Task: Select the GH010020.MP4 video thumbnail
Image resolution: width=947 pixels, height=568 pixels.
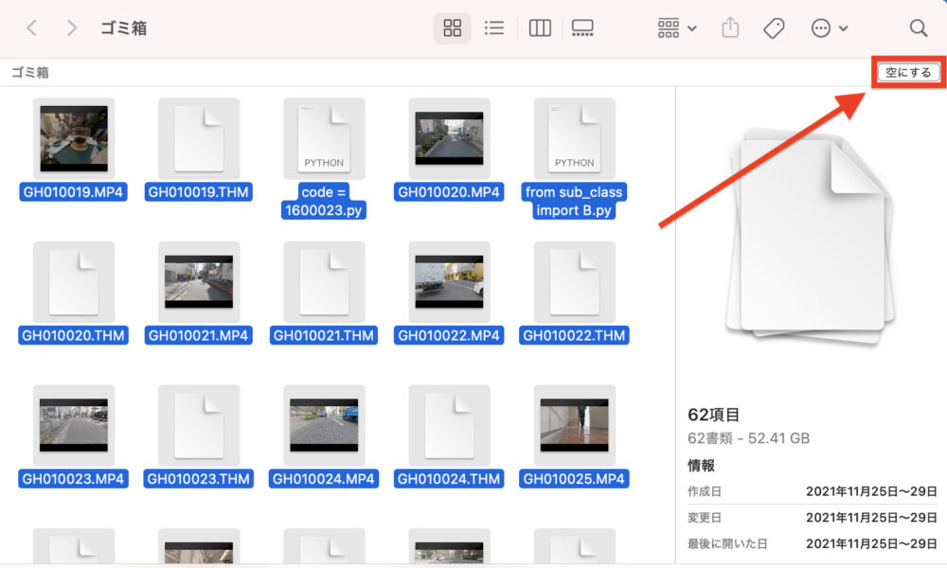Action: tap(449, 139)
